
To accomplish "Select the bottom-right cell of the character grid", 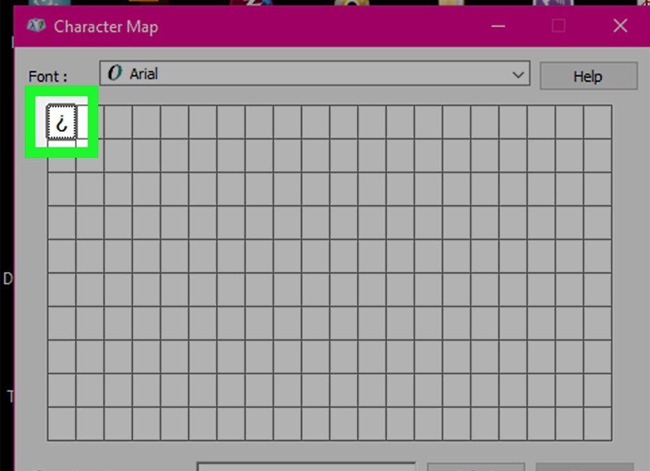I will (x=597, y=423).
